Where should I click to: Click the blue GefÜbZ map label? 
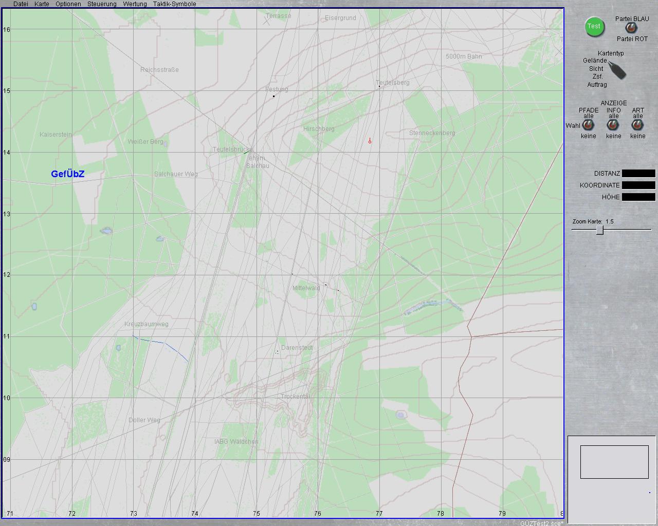(x=67, y=174)
